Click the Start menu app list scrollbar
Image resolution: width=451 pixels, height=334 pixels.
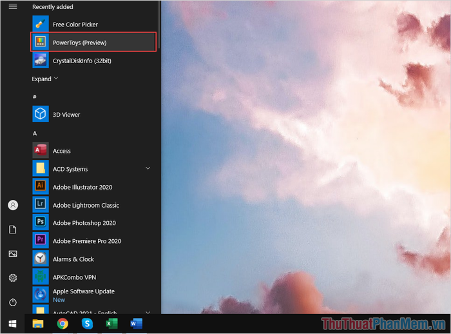(159, 25)
